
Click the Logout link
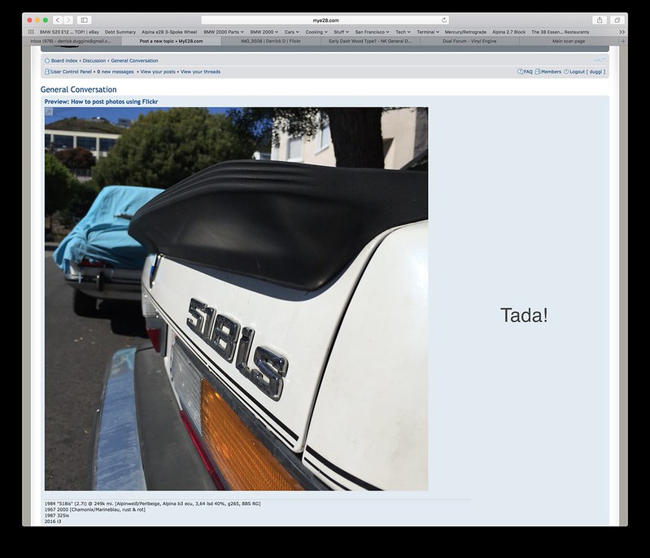[x=577, y=72]
